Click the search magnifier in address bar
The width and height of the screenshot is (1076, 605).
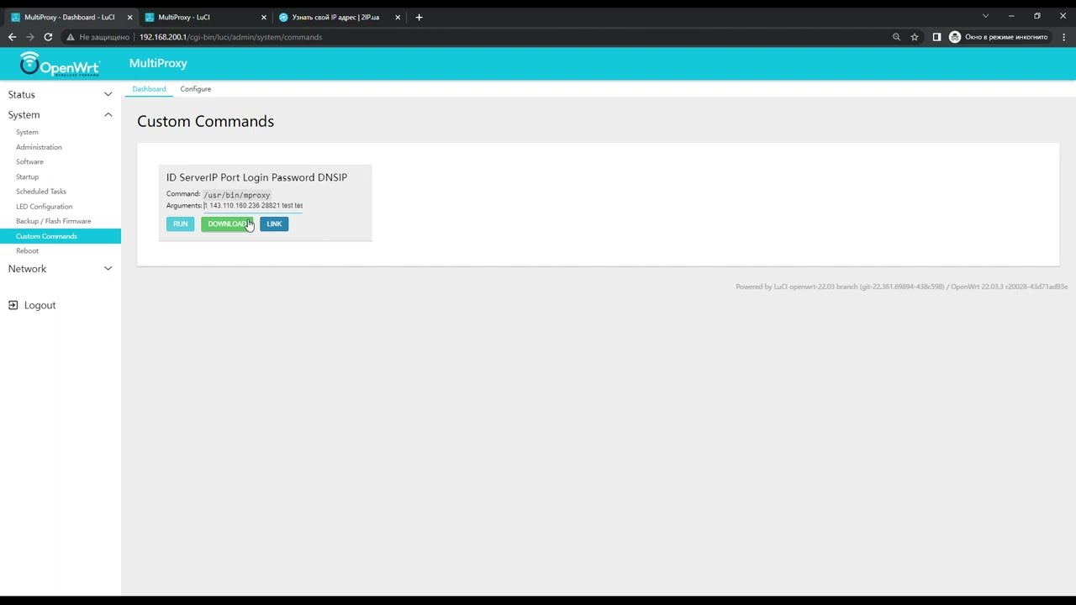click(896, 37)
